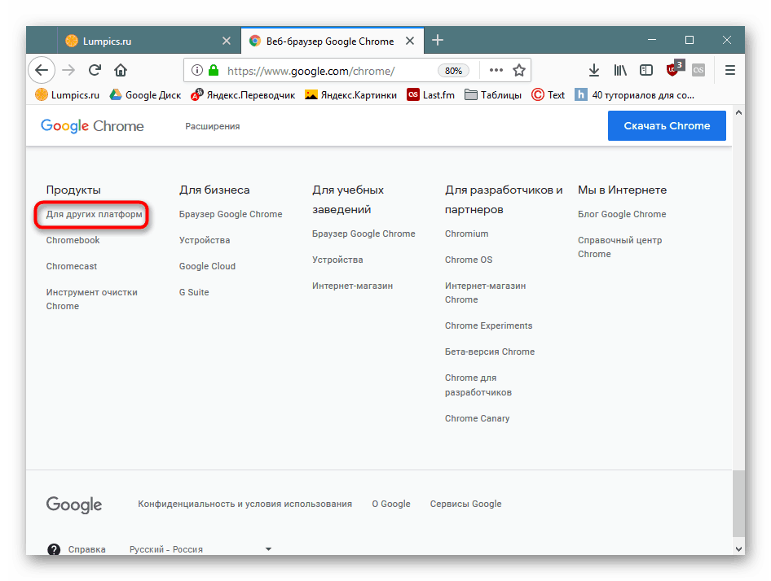The height and width of the screenshot is (581, 771).
Task: Click the Google Chrome logo
Action: point(92,126)
